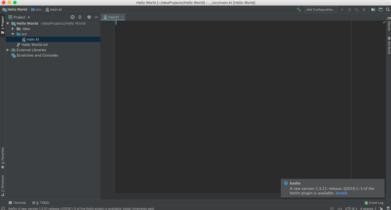This screenshot has width=391, height=210.
Task: Click the Stop square icon in toolbar
Action: pos(364,10)
